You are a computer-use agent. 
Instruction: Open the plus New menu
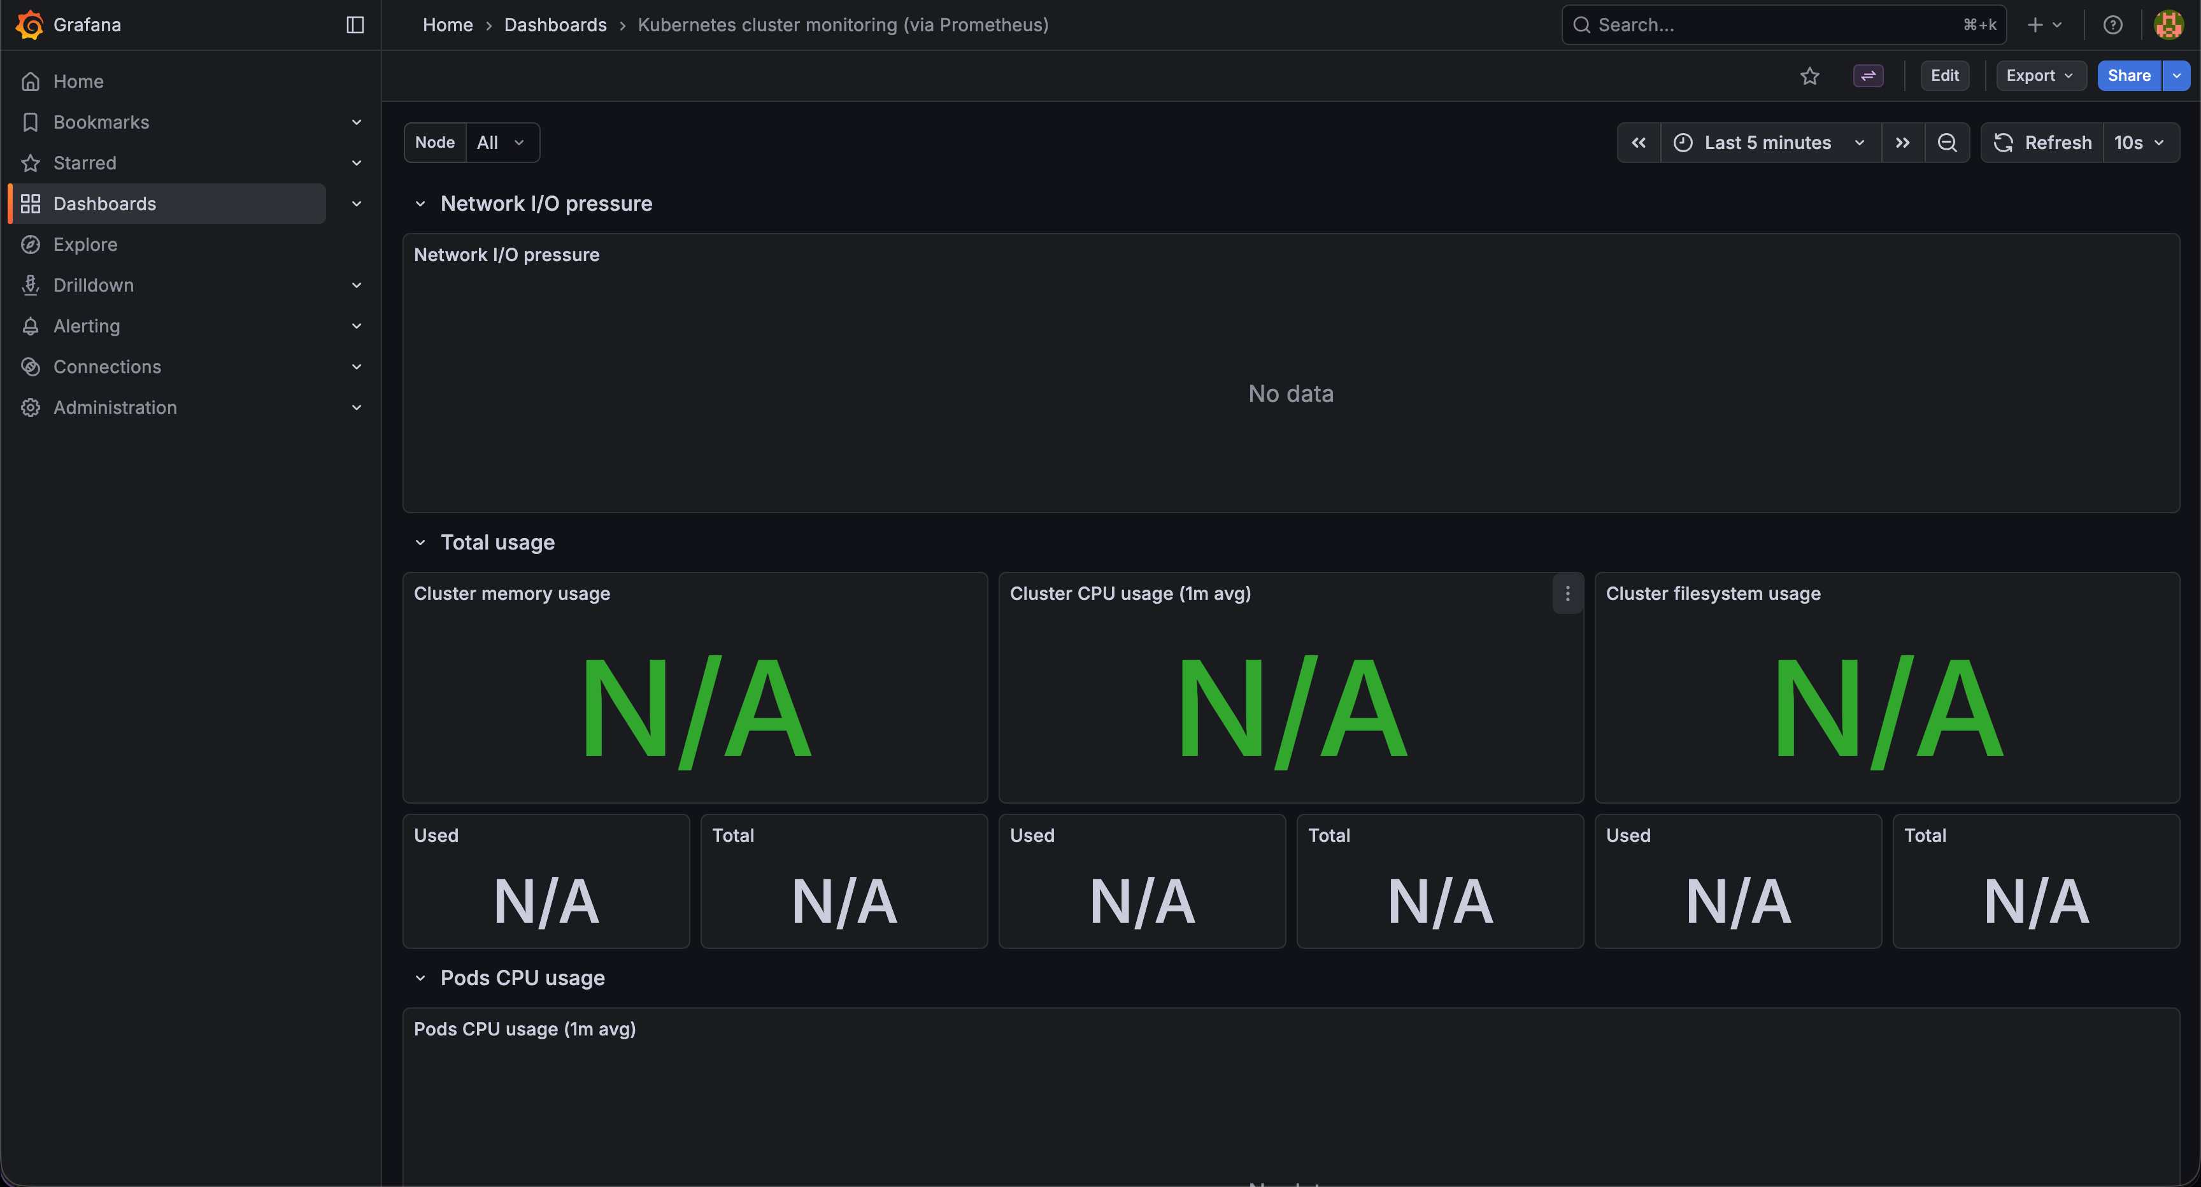coord(2044,25)
